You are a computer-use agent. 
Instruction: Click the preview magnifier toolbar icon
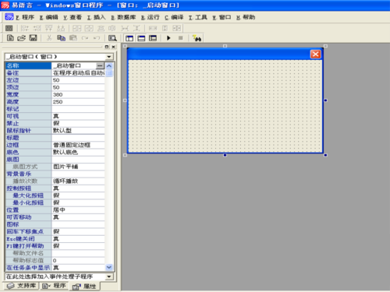click(112, 38)
